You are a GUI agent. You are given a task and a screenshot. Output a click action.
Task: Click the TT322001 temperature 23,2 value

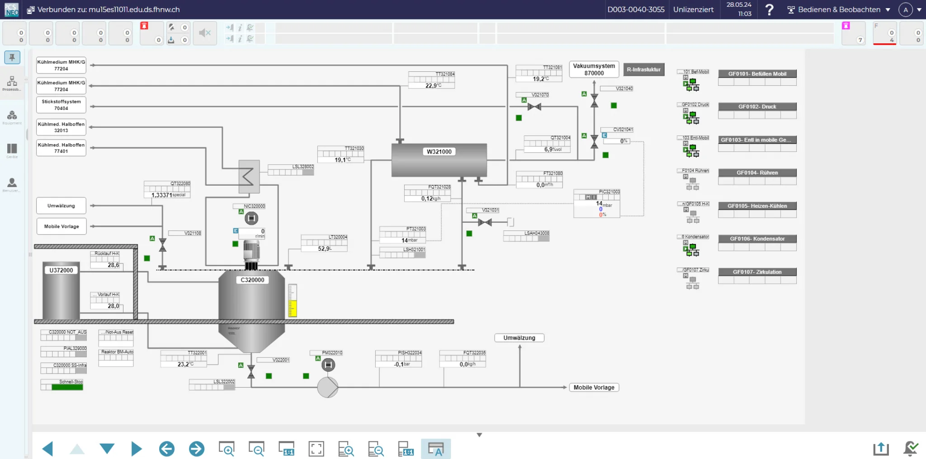click(x=184, y=364)
